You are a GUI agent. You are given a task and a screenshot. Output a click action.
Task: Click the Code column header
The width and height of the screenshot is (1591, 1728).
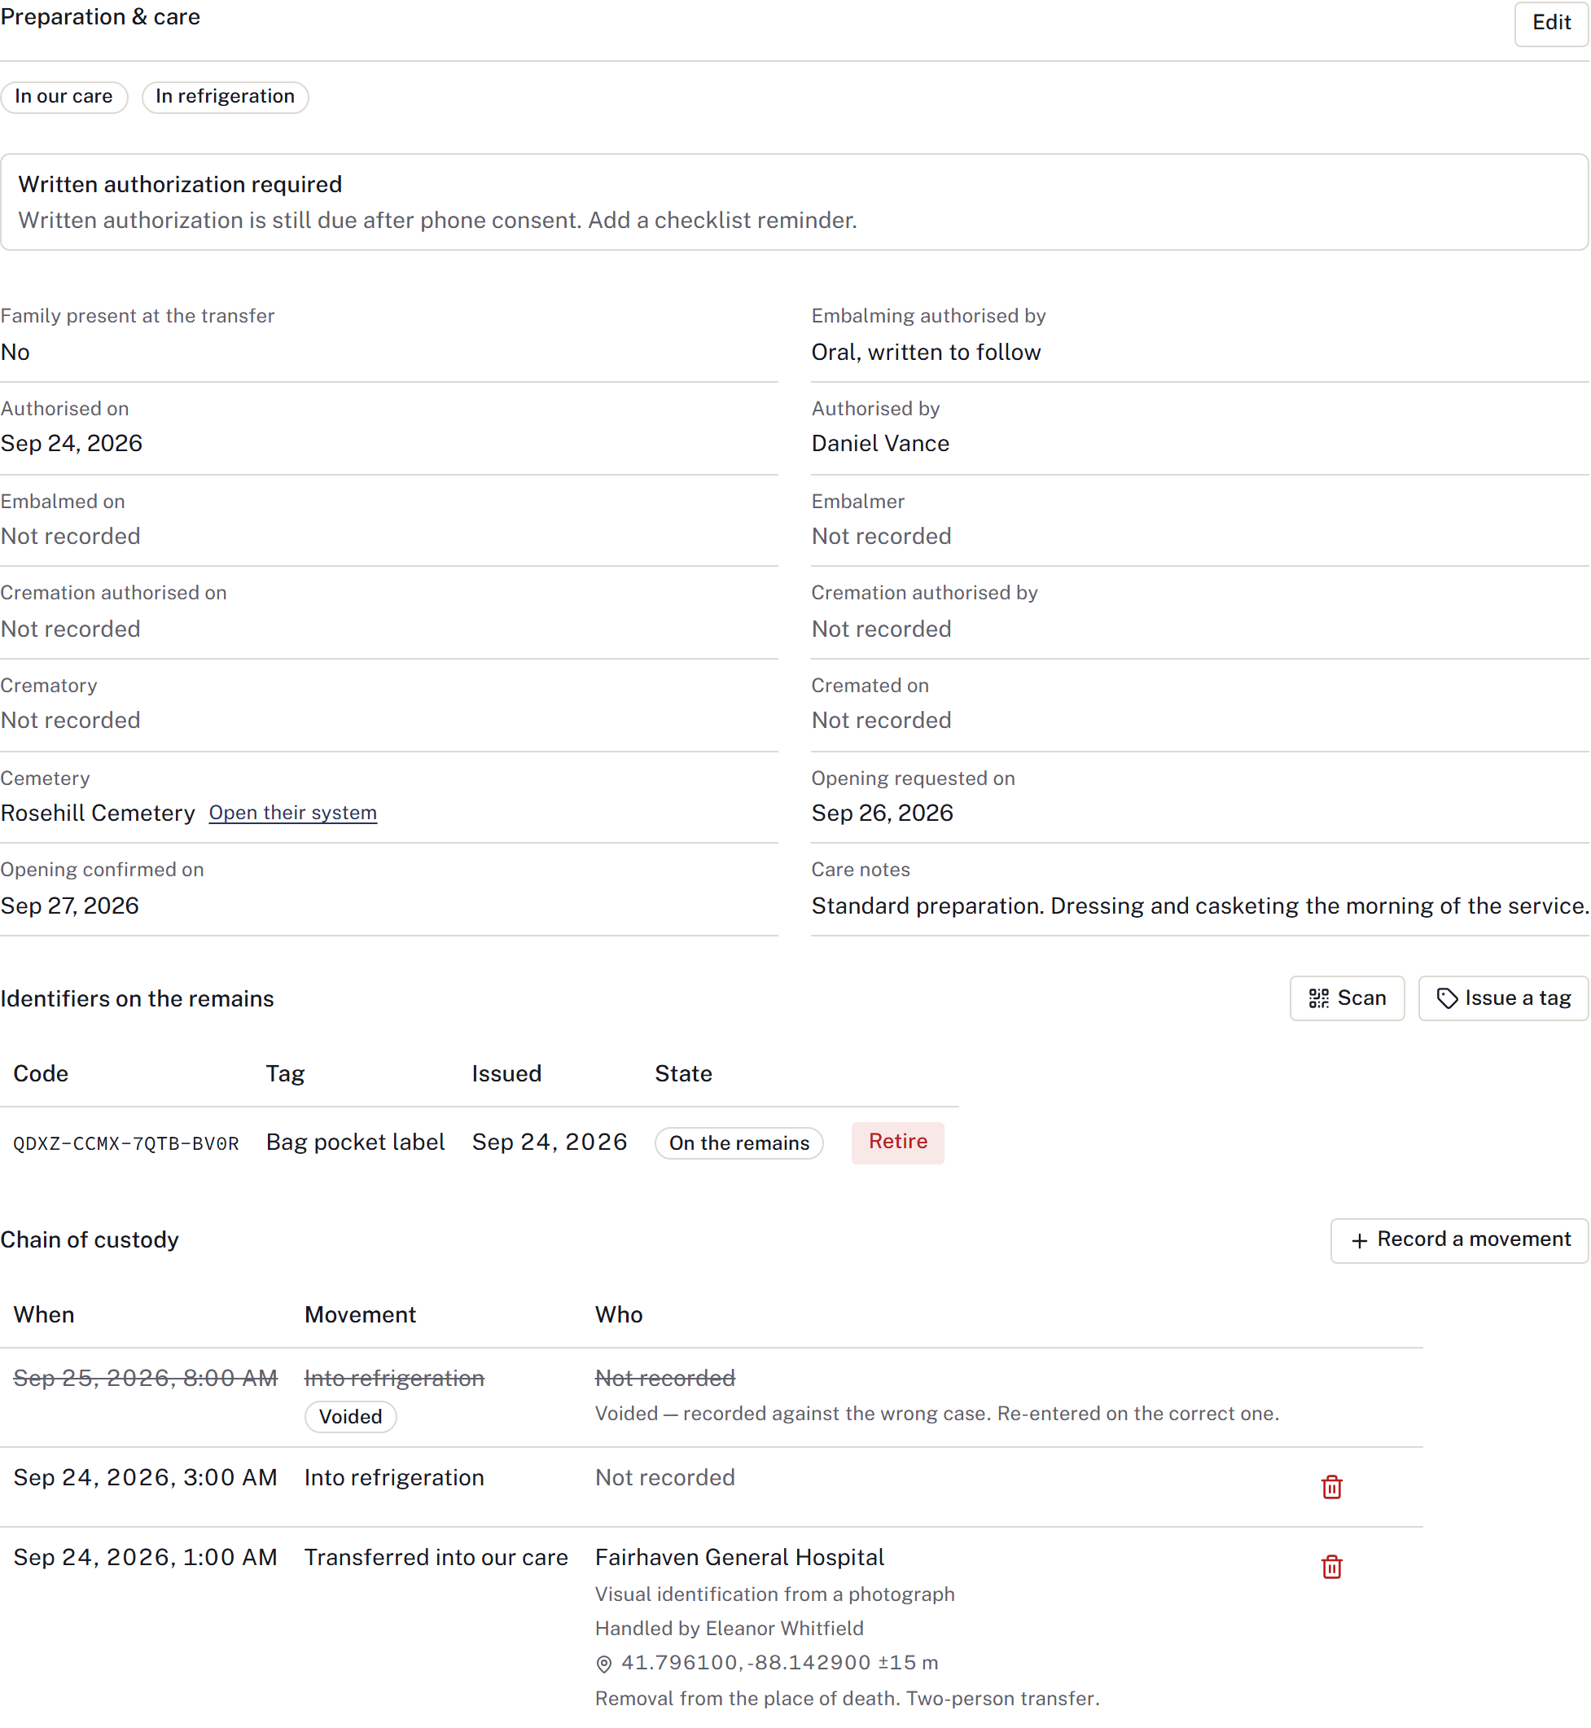pos(41,1073)
